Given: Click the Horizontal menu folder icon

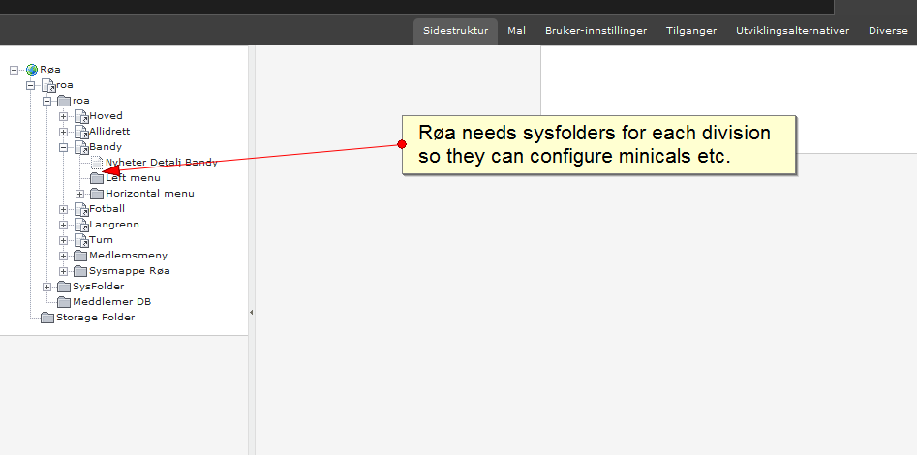Looking at the screenshot, I should 97,194.
